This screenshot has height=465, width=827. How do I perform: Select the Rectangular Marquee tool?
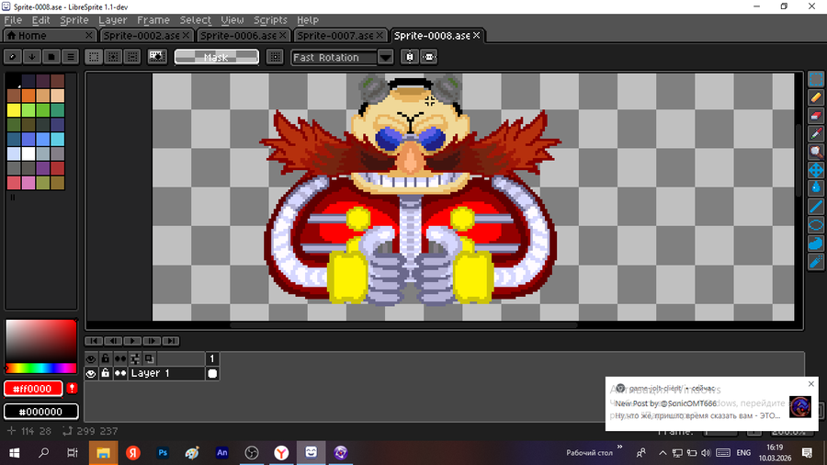click(x=815, y=80)
